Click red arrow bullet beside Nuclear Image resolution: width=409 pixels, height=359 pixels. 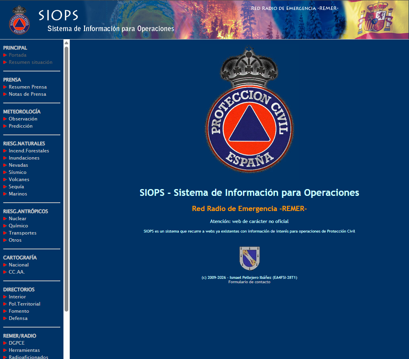coord(5,219)
